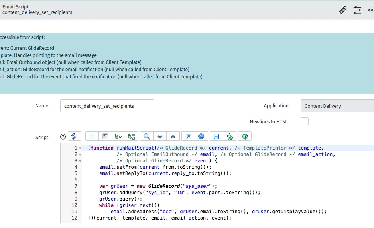The width and height of the screenshot is (374, 228).
Task: Toggle syntax check with green checkmark icon
Action: click(x=230, y=136)
